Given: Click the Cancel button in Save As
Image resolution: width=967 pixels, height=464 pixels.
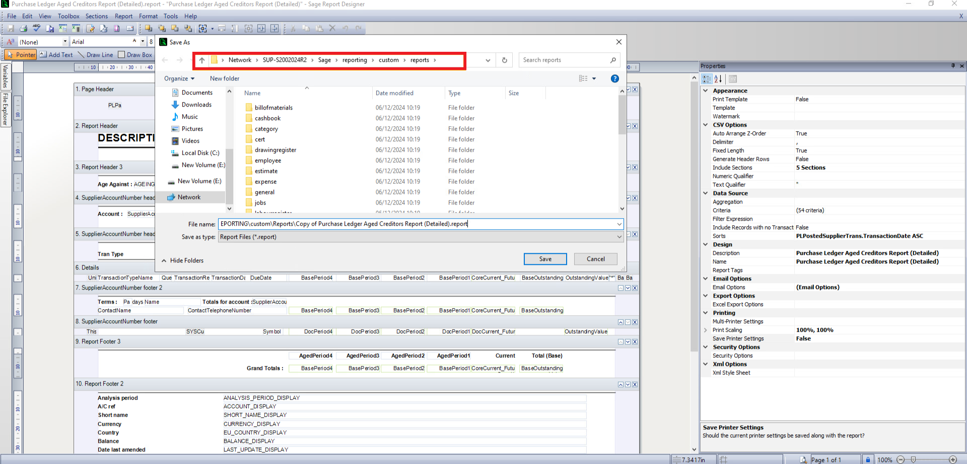Looking at the screenshot, I should tap(595, 259).
